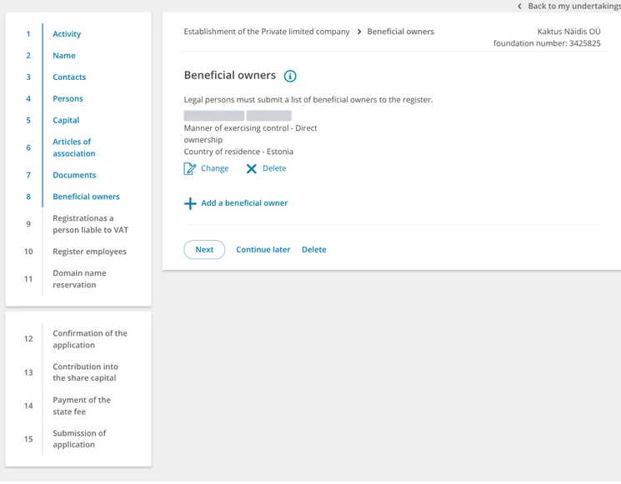Click Add a beneficial owner link
This screenshot has width=621, height=484.
244,203
